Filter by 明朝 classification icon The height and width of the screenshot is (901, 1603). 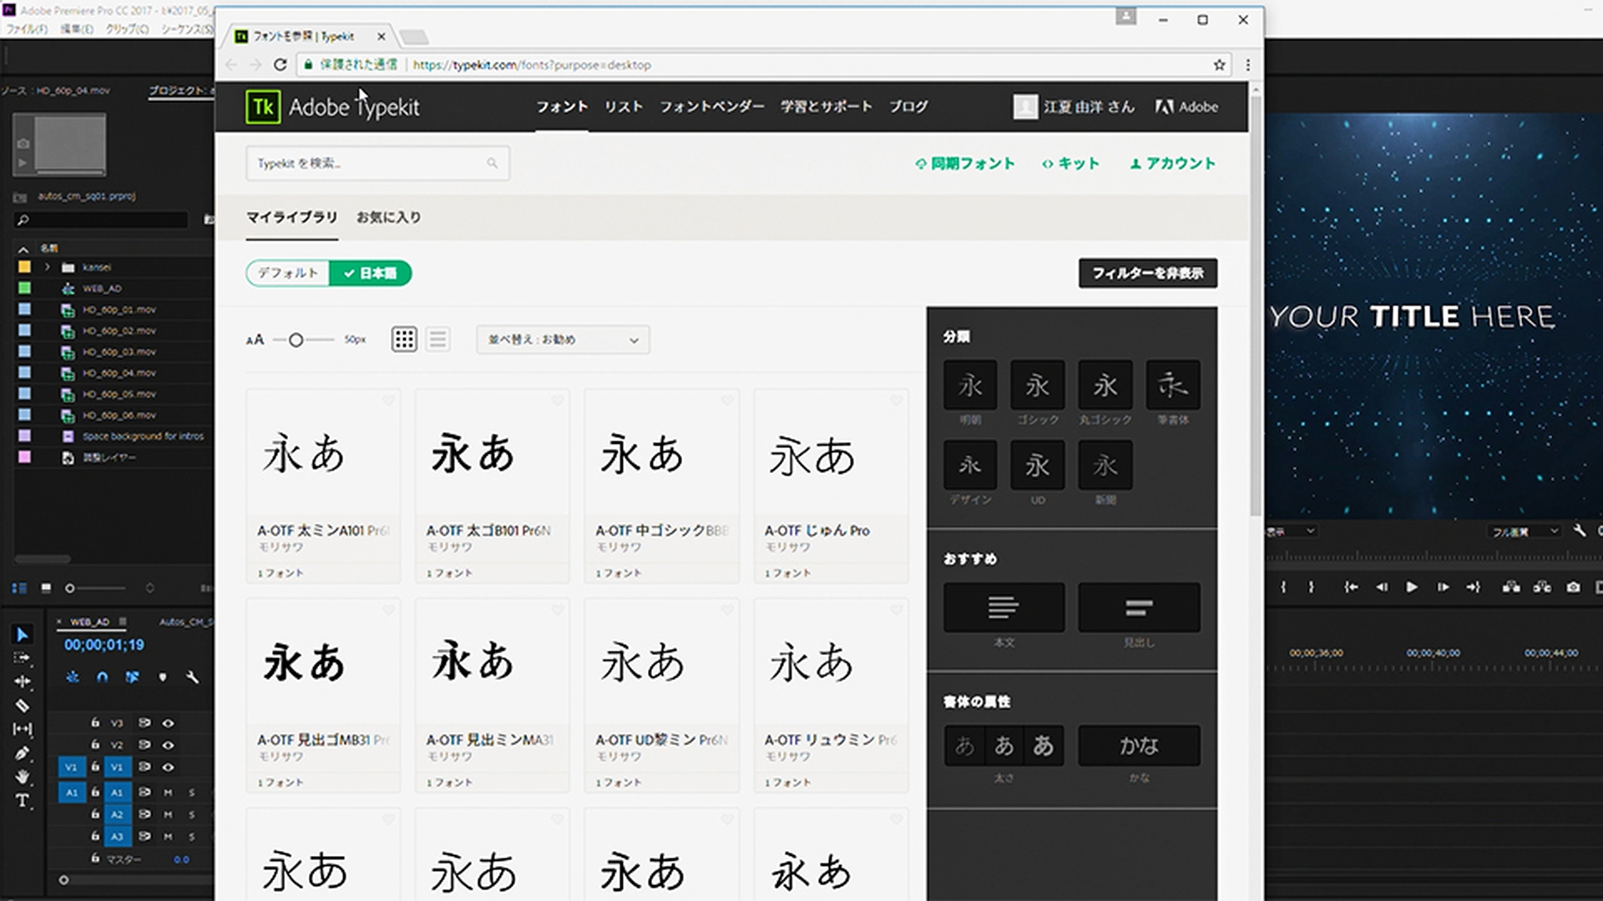pos(969,385)
